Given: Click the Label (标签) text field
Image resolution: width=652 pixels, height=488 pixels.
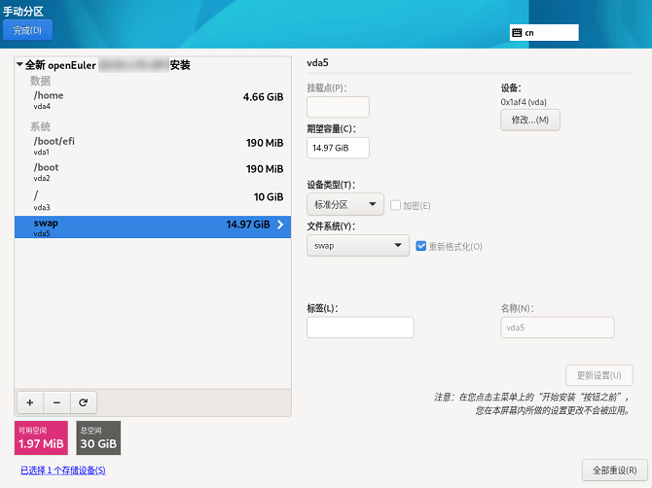Looking at the screenshot, I should click(360, 328).
